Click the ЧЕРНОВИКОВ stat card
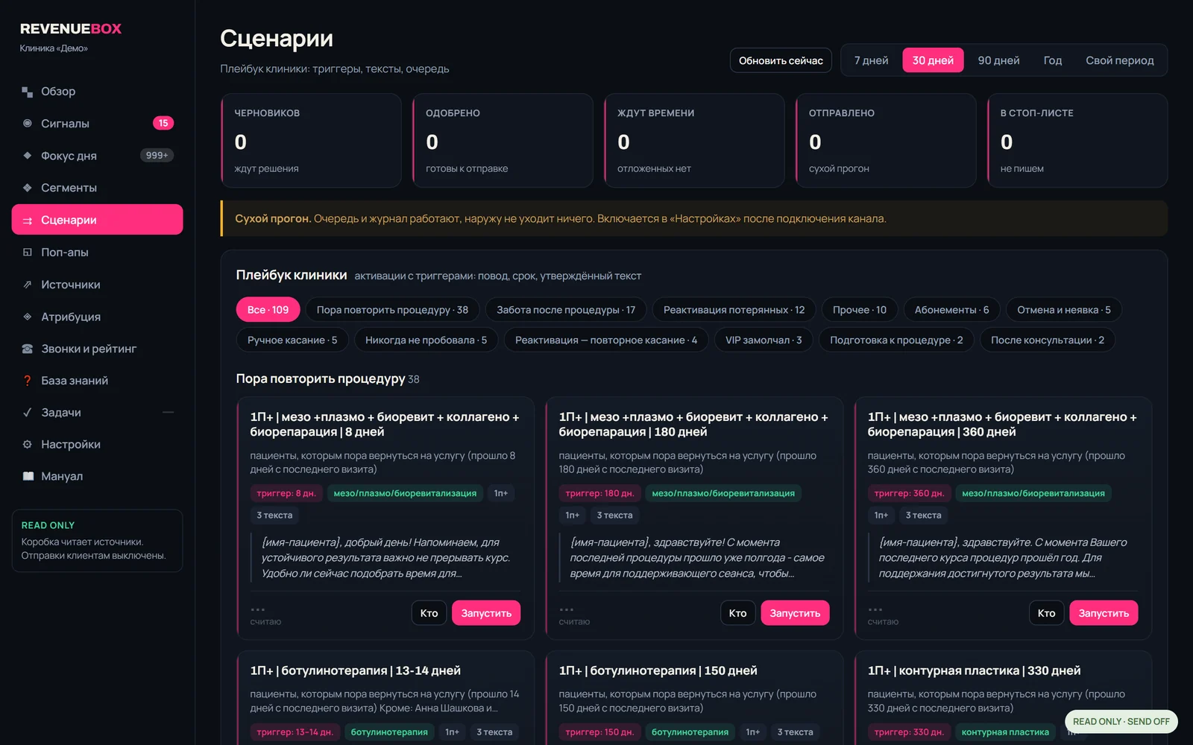 point(311,140)
